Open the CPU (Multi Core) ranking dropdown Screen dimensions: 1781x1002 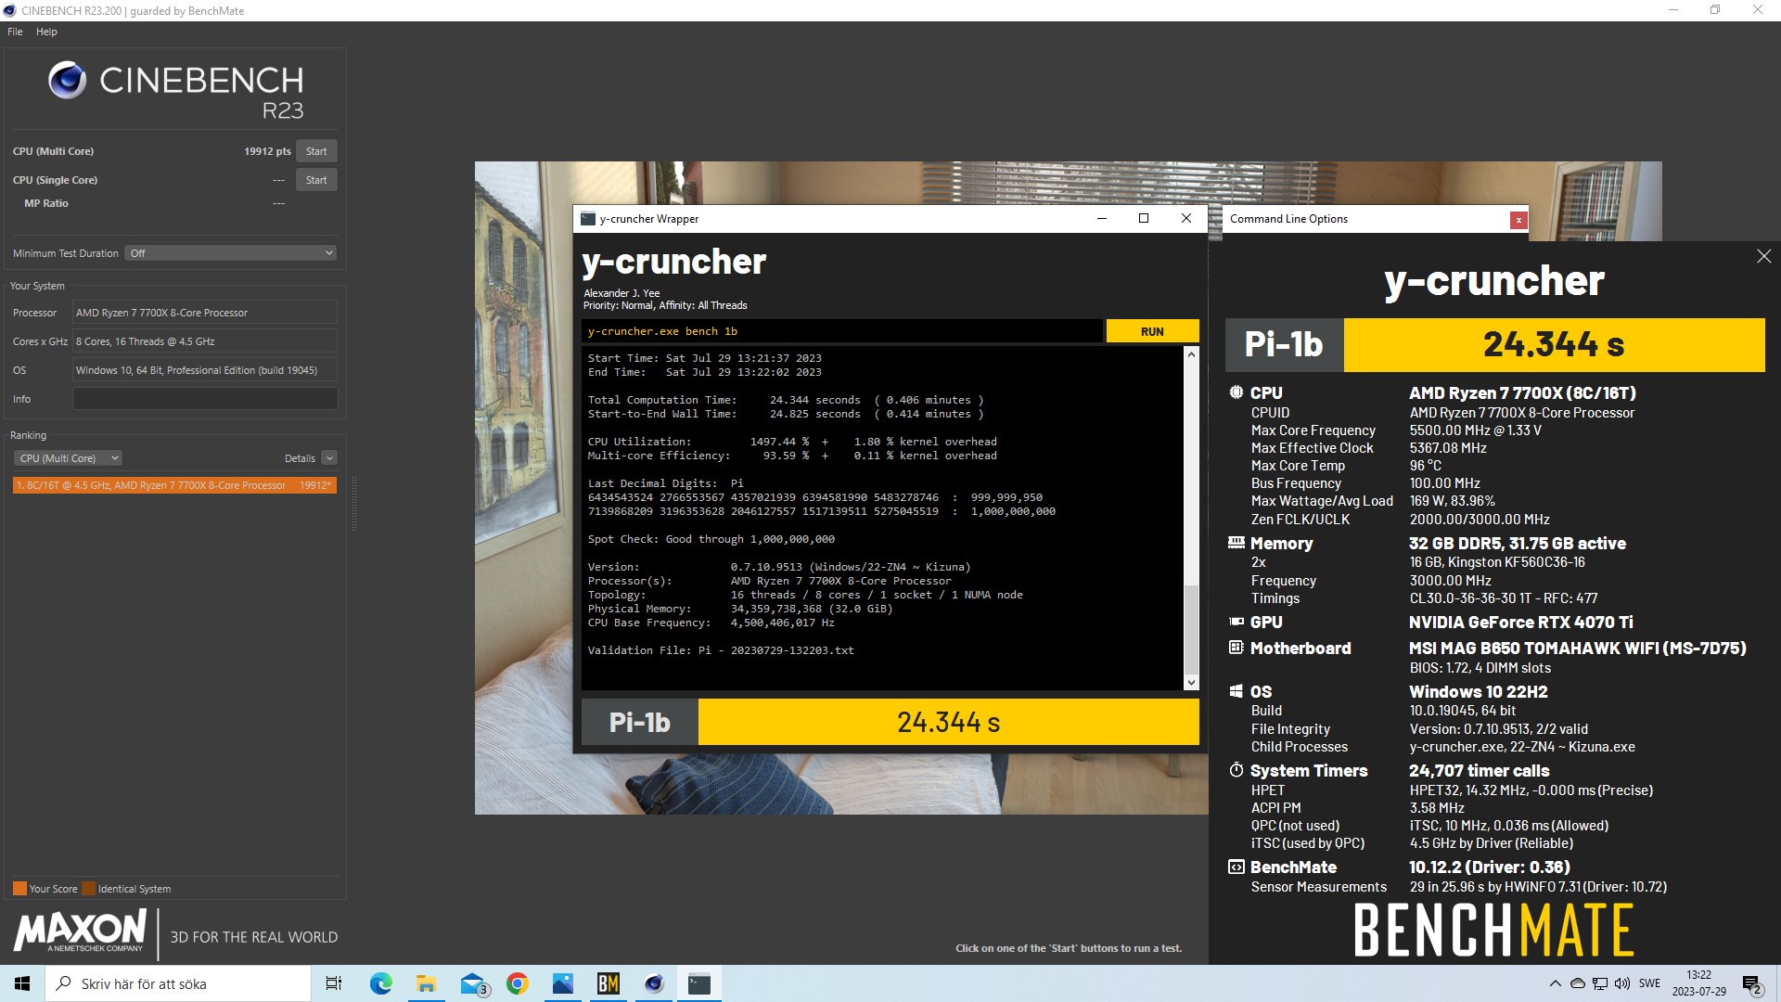click(x=68, y=458)
